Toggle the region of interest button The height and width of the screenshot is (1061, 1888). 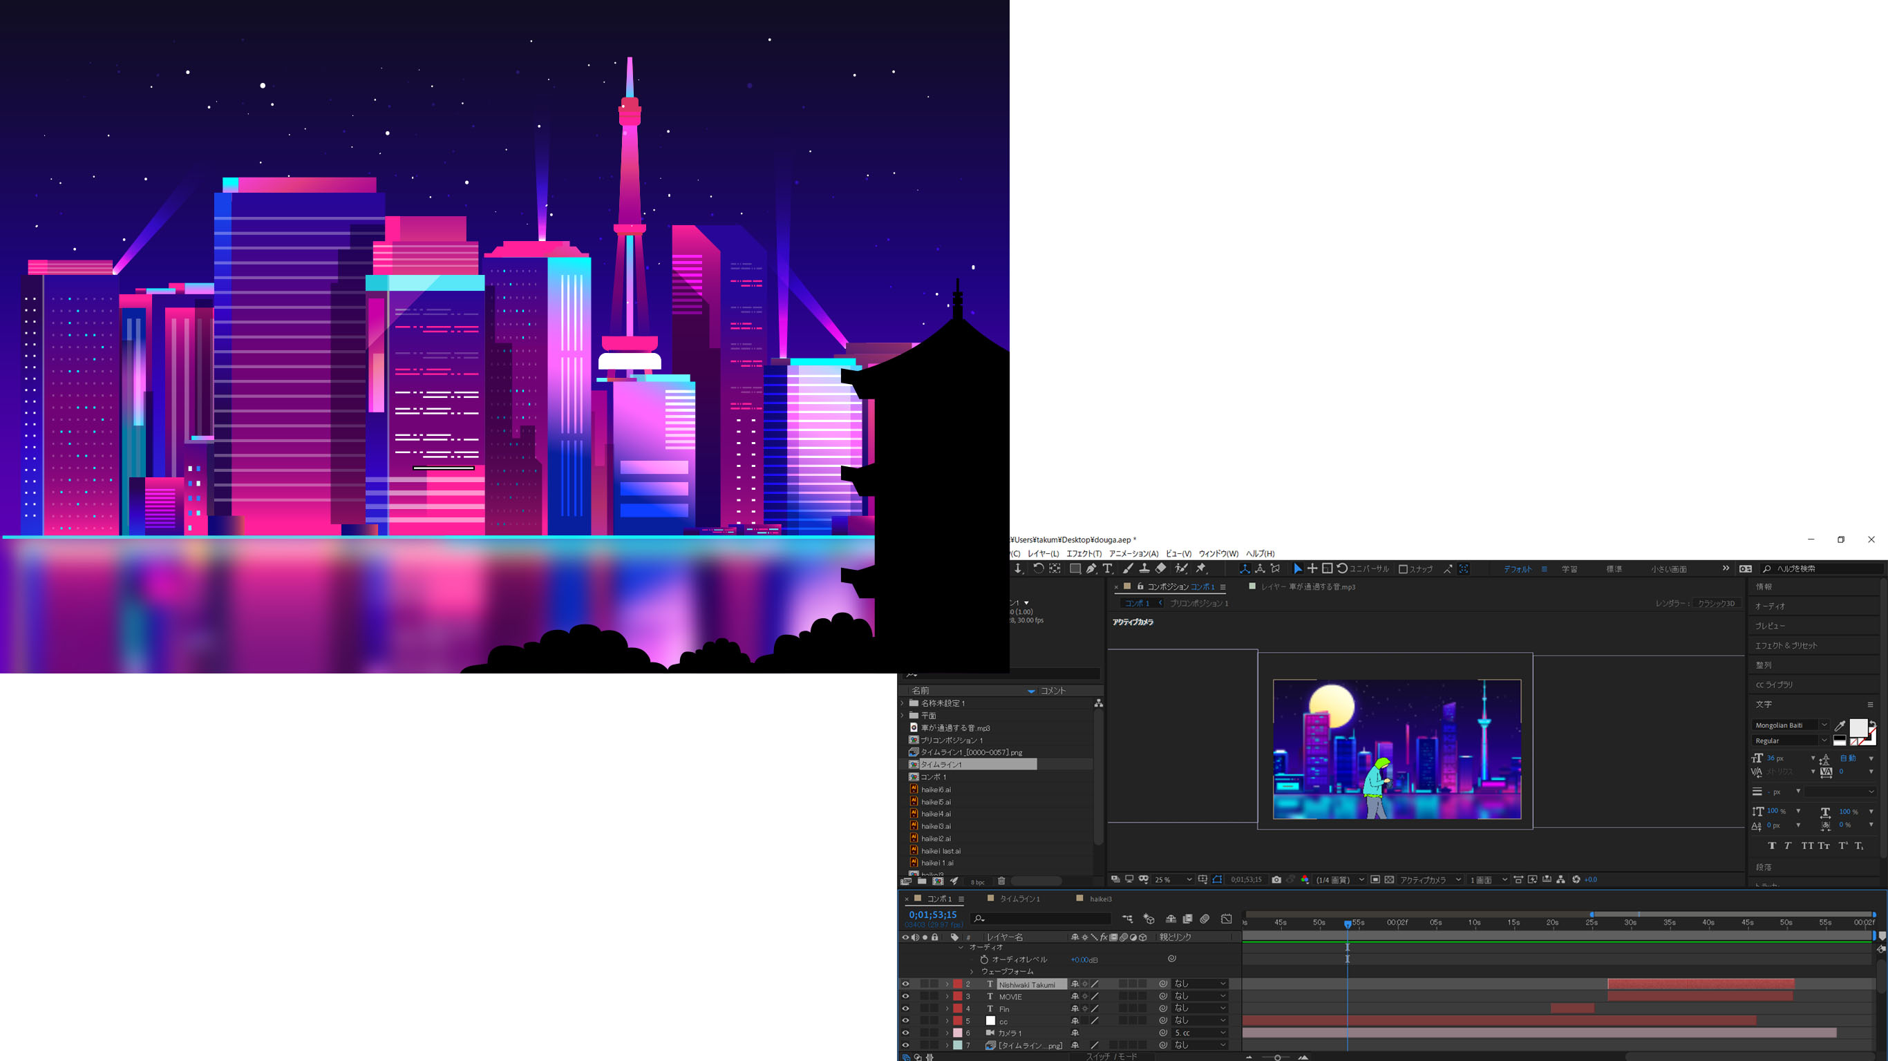(1375, 880)
